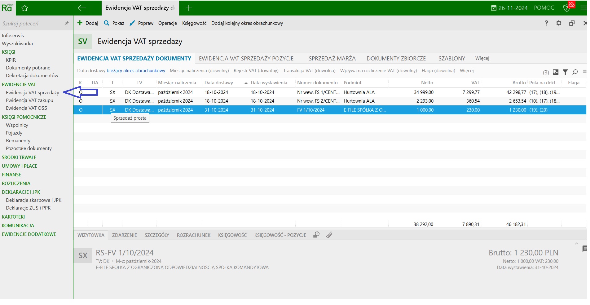Open Transakcja VAT (dowolna) filter
The image size is (590, 305).
(309, 71)
